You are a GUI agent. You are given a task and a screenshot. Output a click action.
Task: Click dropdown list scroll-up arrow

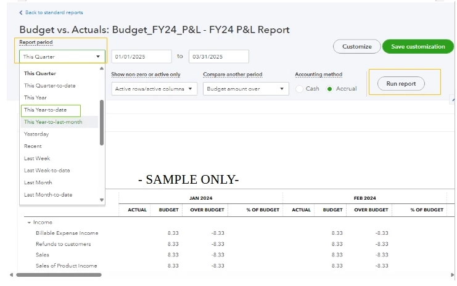(x=101, y=68)
